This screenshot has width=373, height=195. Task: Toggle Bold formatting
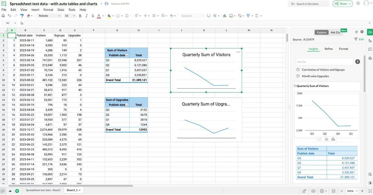tap(80, 16)
